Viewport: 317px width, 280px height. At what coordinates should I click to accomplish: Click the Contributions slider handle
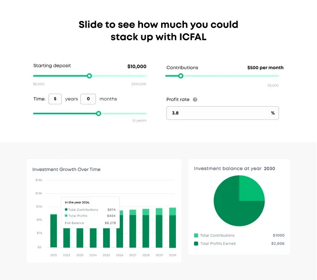pos(181,76)
